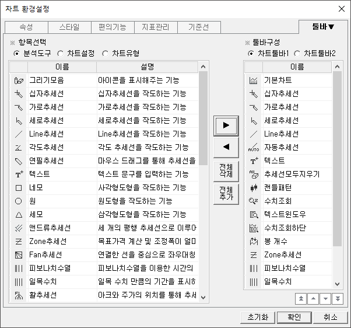This screenshot has height=328, width=351.
Task: Click the 각도추세선 tool icon
Action: click(19, 147)
